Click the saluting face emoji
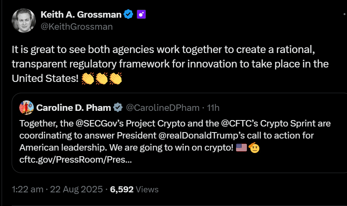 click(254, 147)
